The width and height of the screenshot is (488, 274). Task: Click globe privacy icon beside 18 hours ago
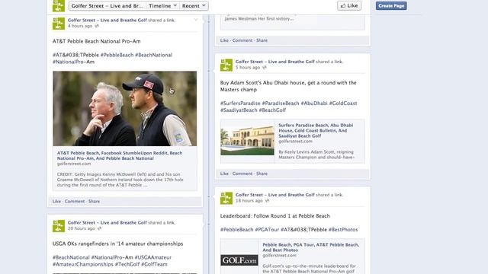[x=268, y=201]
